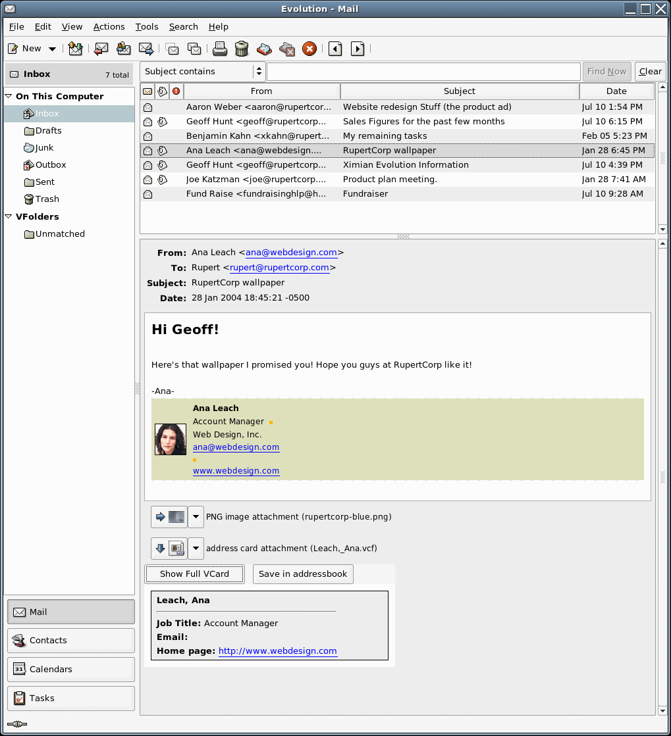Toggle sort by flagged column header
This screenshot has width=671, height=736.
tap(176, 91)
